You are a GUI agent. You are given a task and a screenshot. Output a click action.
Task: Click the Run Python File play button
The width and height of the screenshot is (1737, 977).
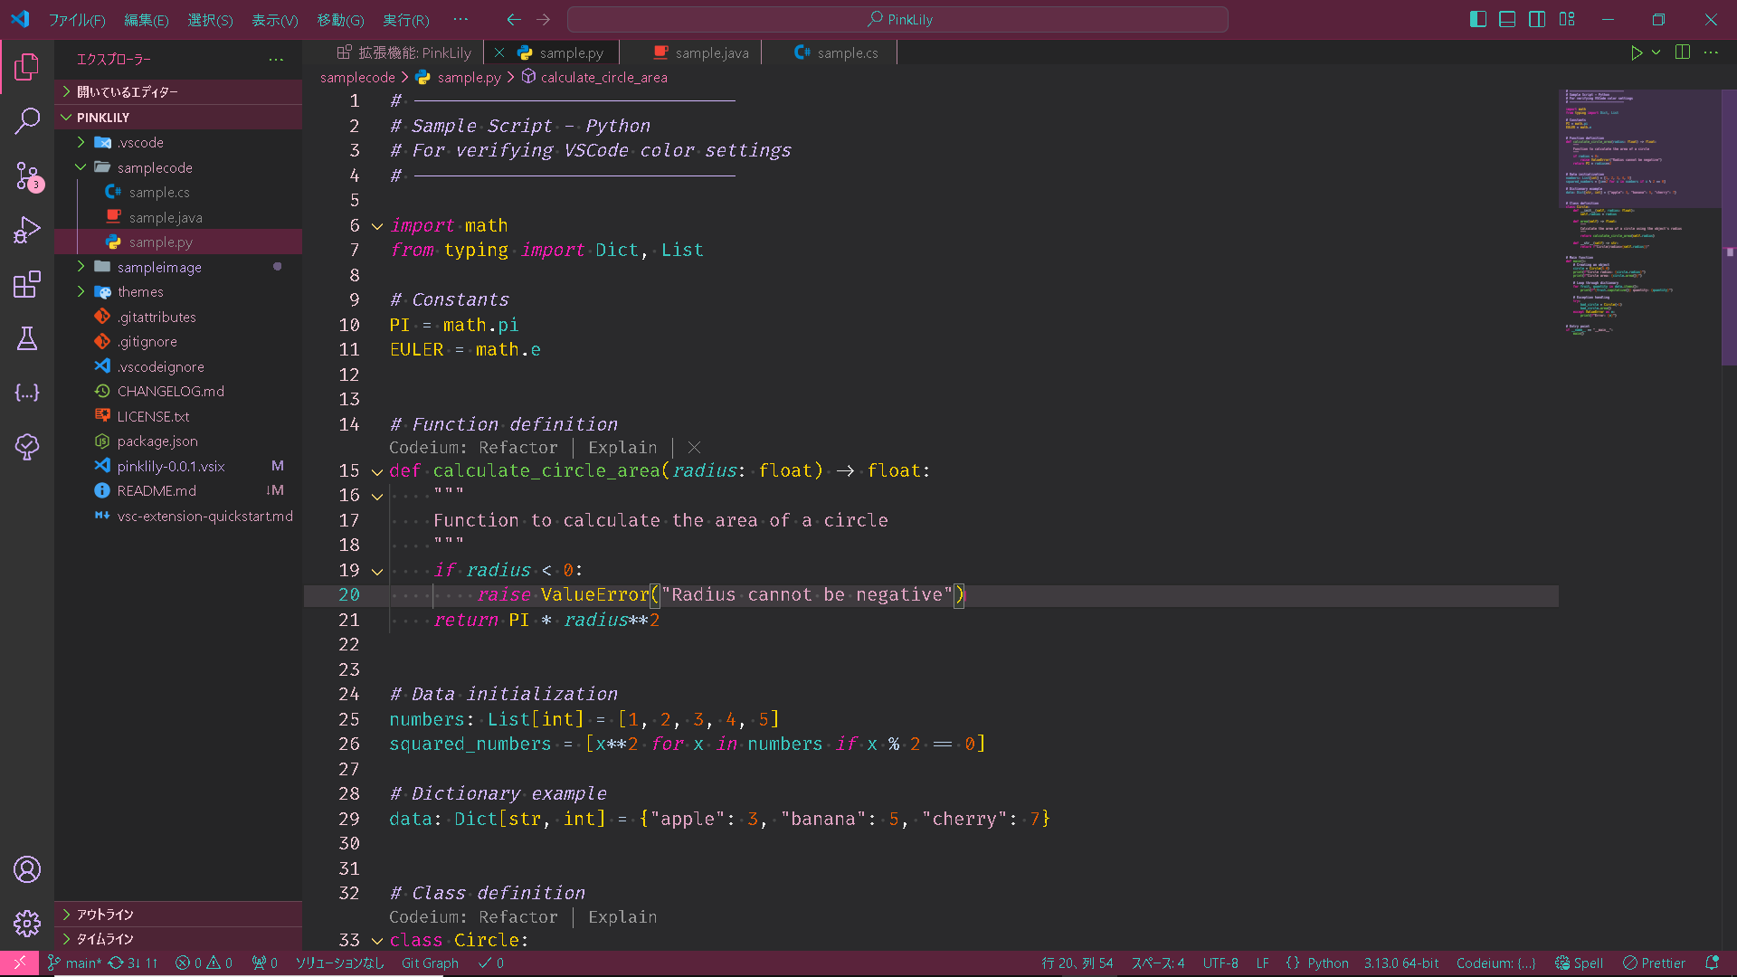tap(1636, 52)
